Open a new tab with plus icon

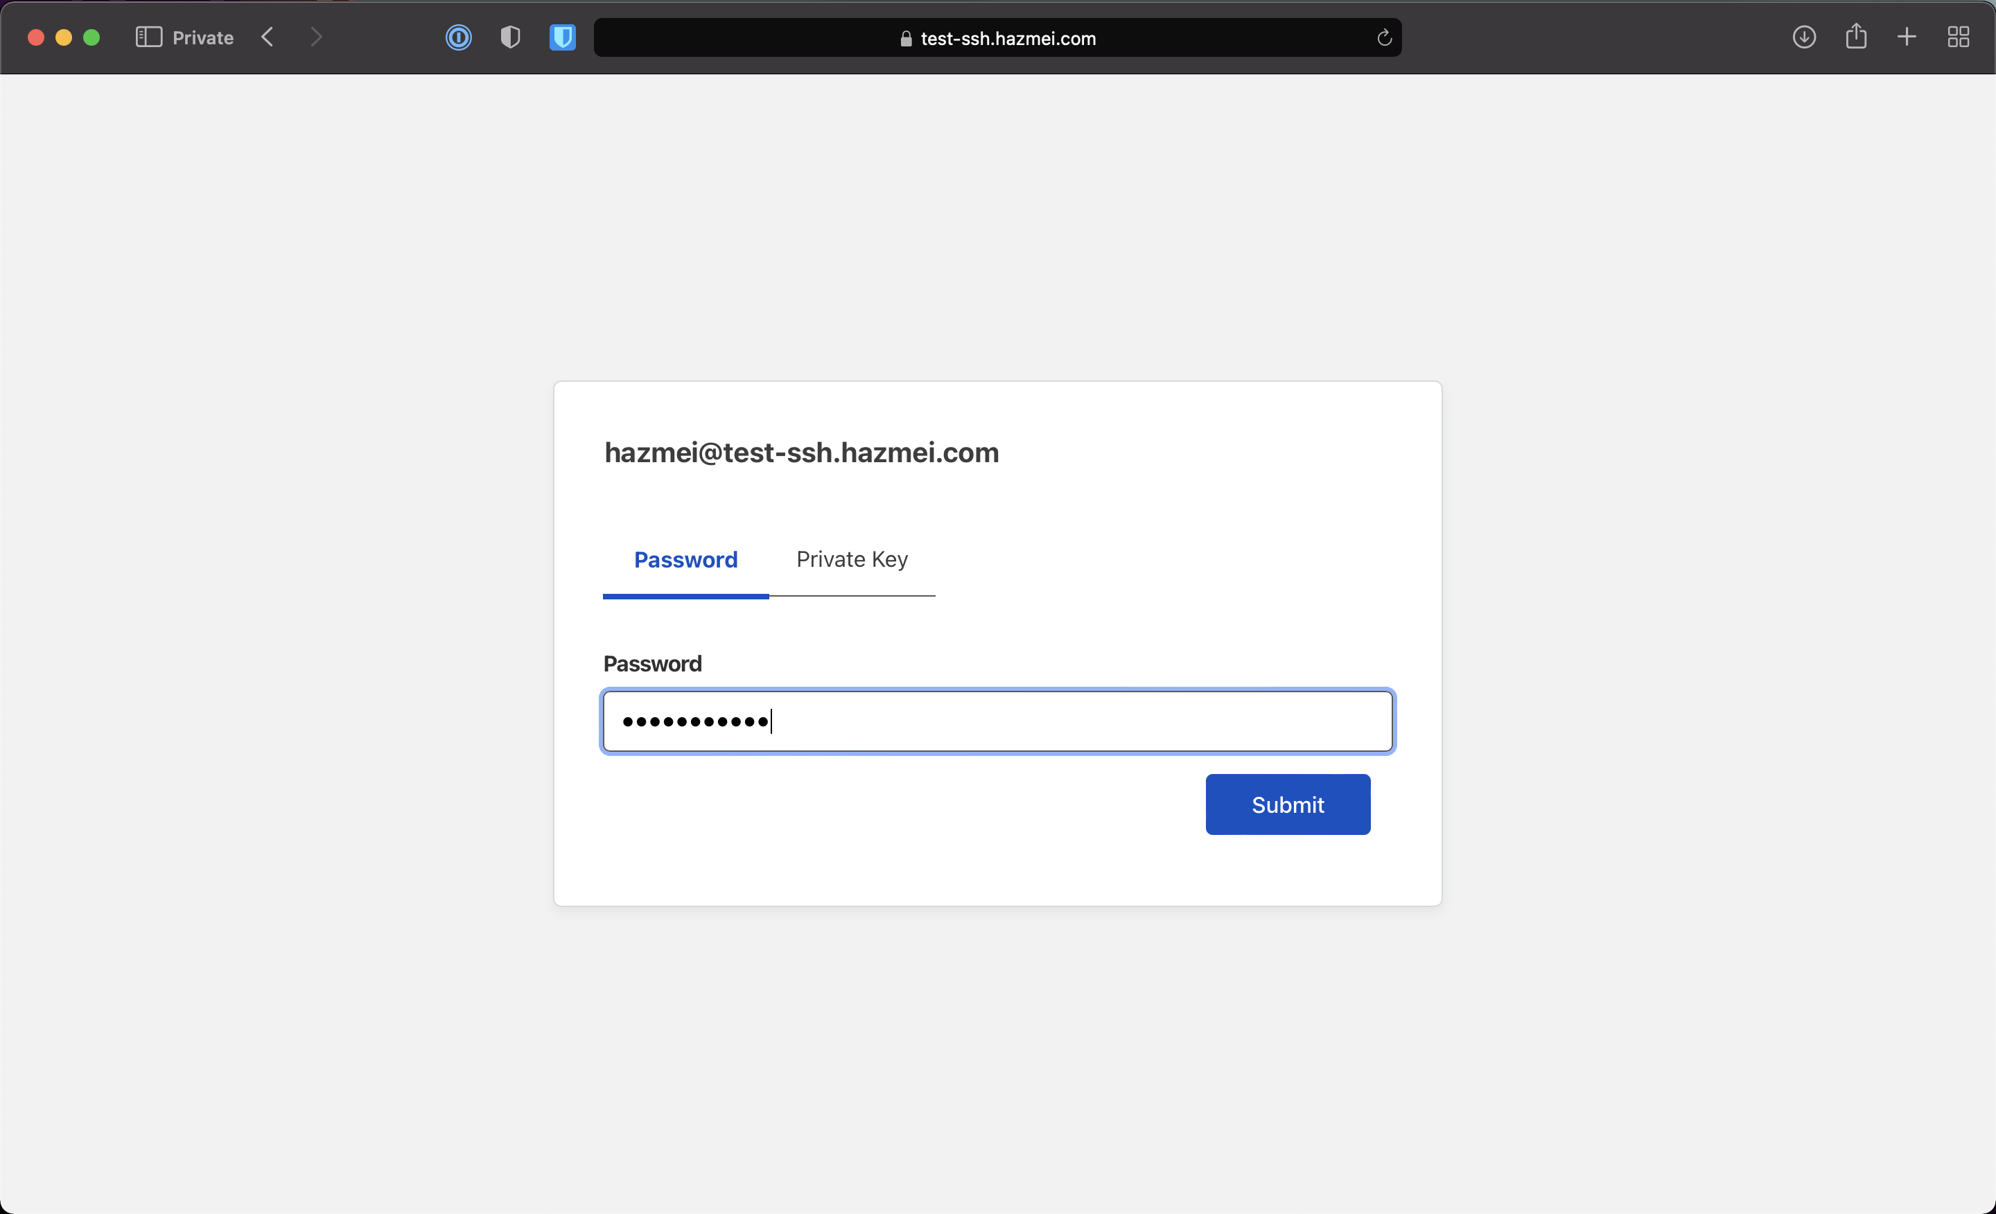[1907, 37]
